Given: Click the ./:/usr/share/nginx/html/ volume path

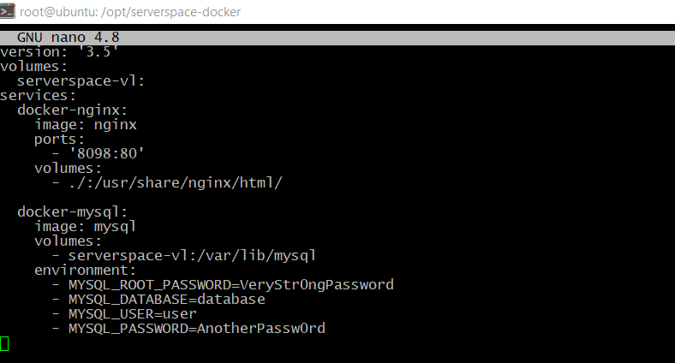Looking at the screenshot, I should [x=176, y=183].
